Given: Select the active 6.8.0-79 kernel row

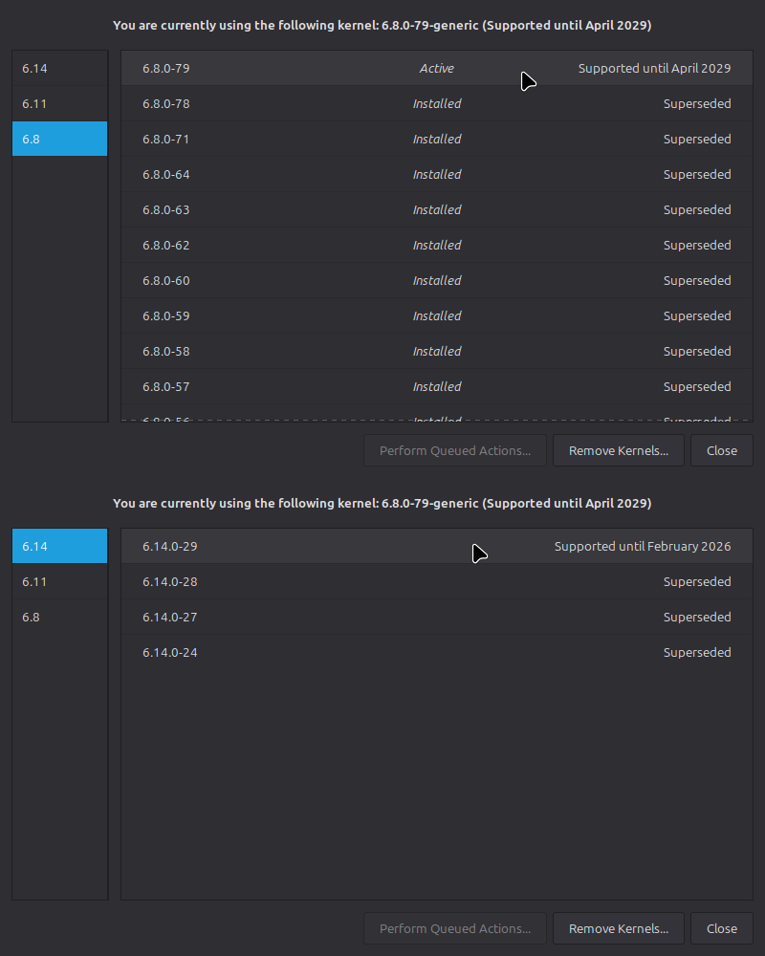Looking at the screenshot, I should pyautogui.click(x=437, y=68).
